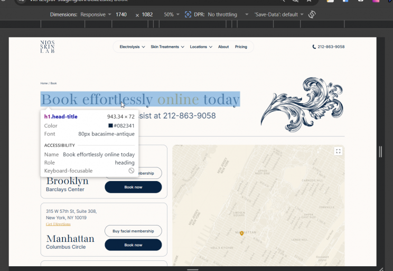This screenshot has width=393, height=271.
Task: Click the Manhattan location title
Action: pos(70,239)
